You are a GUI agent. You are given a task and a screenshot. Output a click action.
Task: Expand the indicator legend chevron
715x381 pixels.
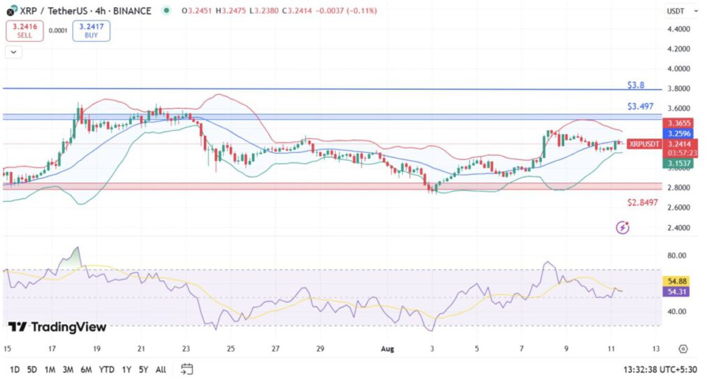point(13,52)
